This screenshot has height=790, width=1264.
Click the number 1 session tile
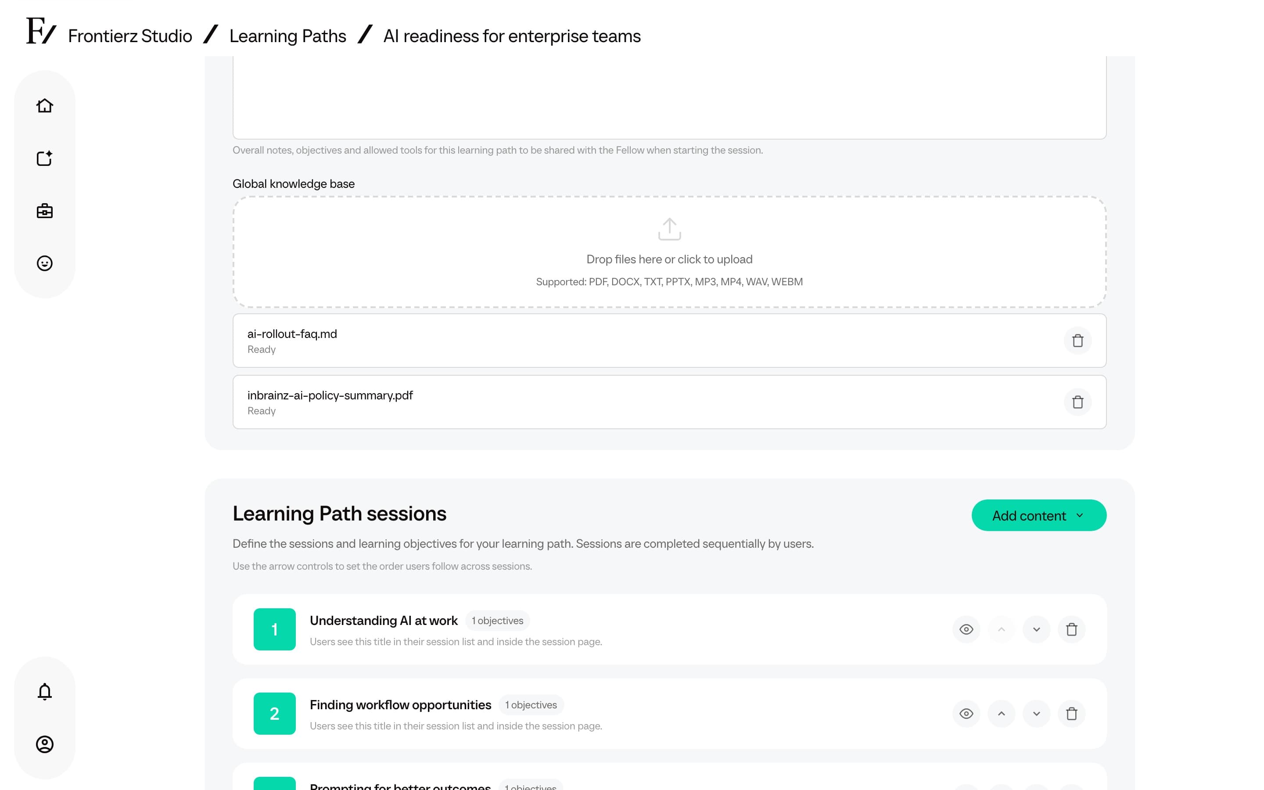(274, 629)
